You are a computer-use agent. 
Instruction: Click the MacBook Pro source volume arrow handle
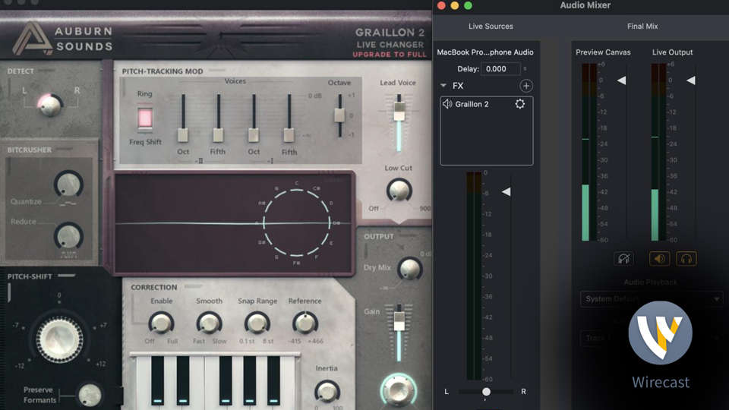pos(506,191)
